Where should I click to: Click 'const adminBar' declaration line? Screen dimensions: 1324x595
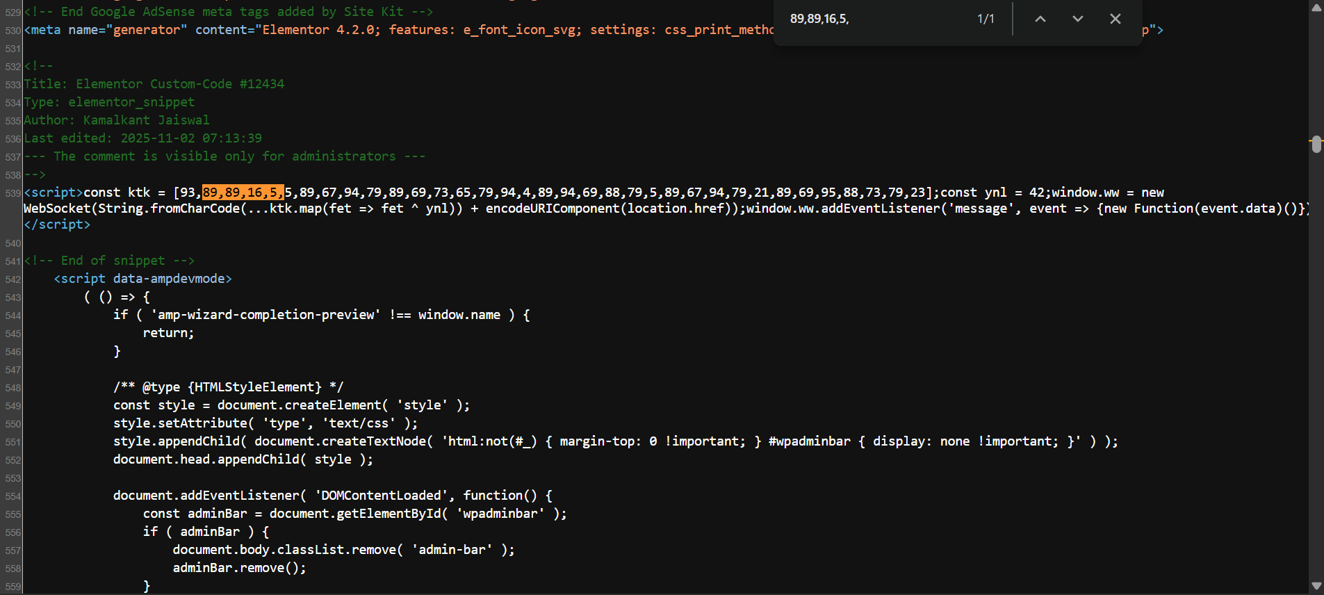pos(355,514)
